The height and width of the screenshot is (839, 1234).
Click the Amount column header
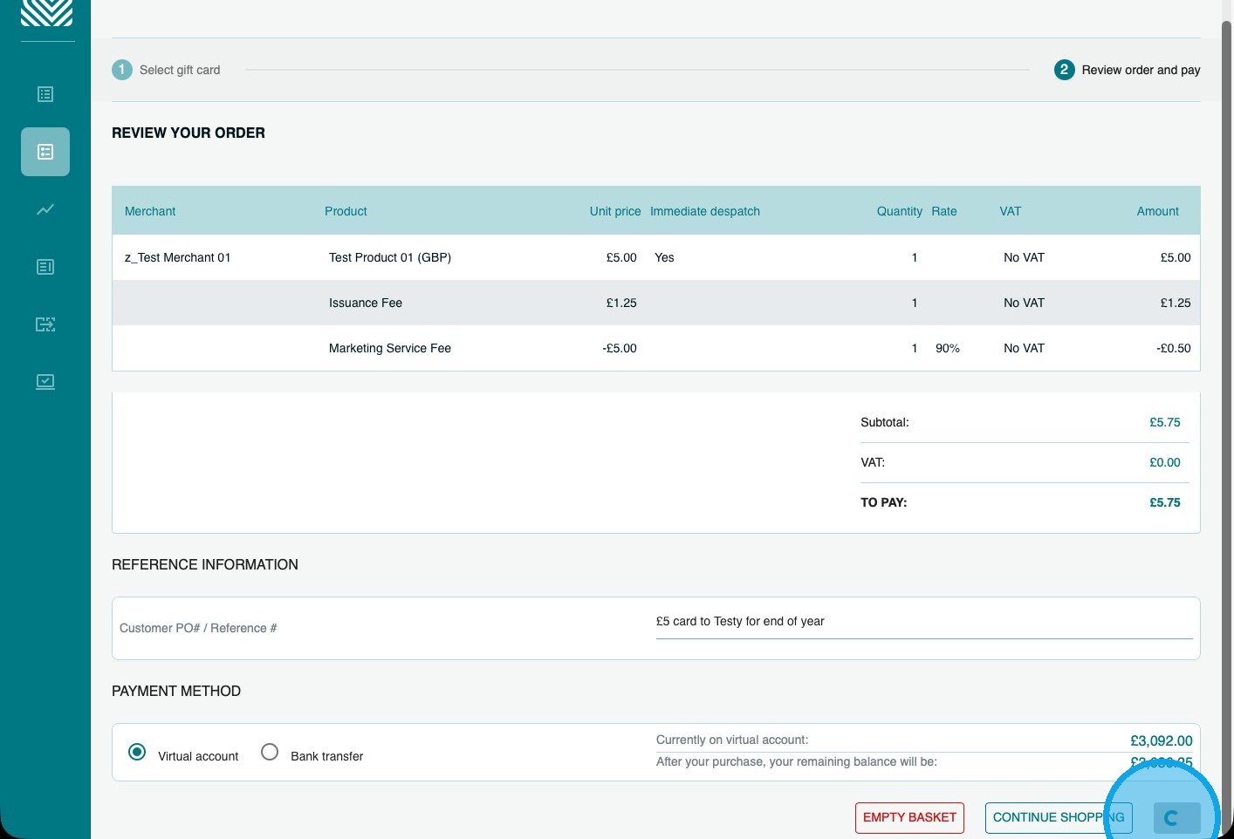(1157, 211)
